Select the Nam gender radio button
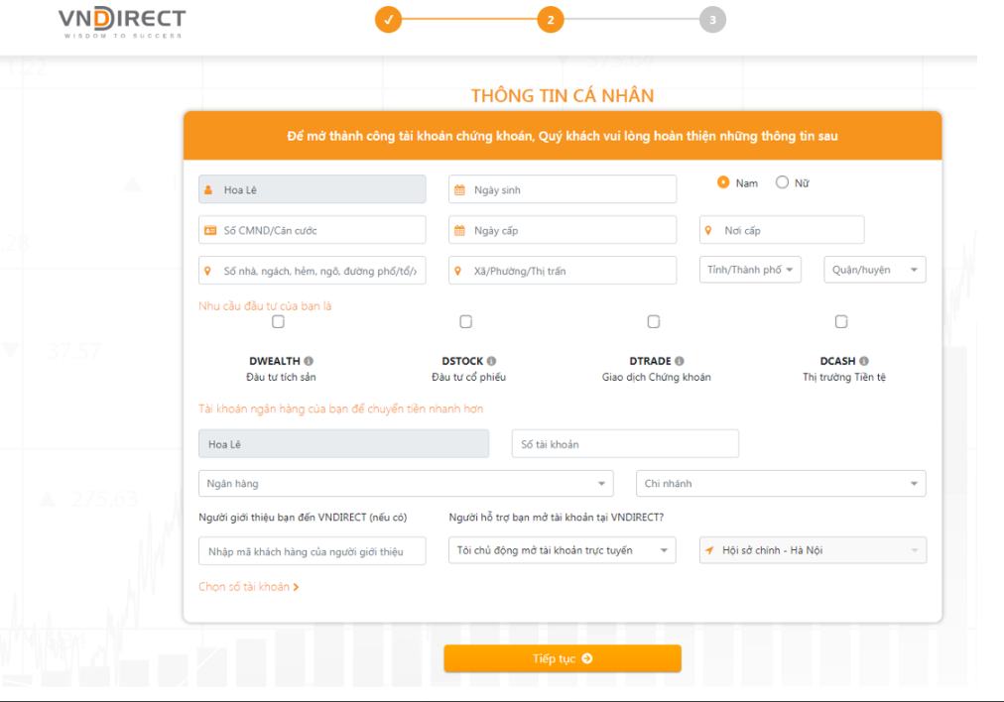Image resolution: width=1004 pixels, height=702 pixels. [723, 182]
